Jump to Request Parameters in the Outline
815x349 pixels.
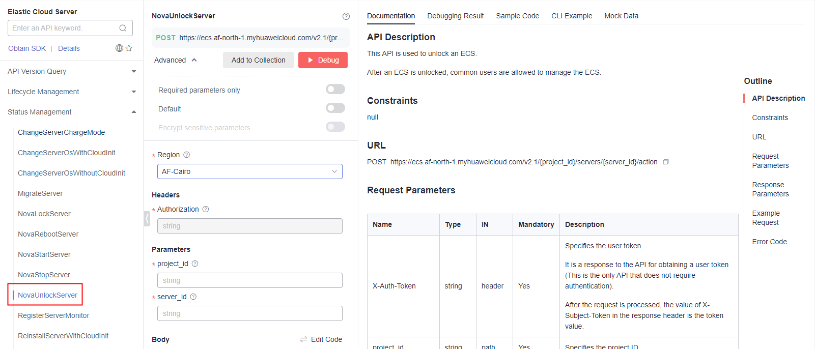[x=770, y=161]
